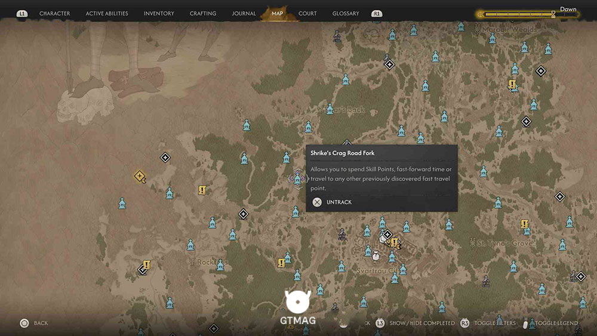Open the Character tab
The image size is (597, 336).
tap(54, 13)
